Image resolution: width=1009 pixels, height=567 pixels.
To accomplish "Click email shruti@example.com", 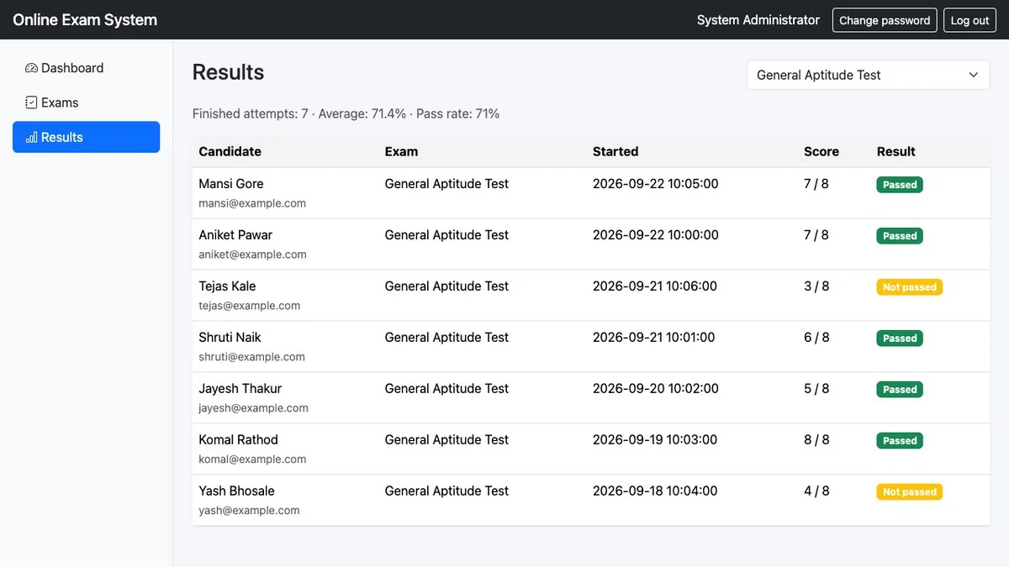I will tap(251, 357).
